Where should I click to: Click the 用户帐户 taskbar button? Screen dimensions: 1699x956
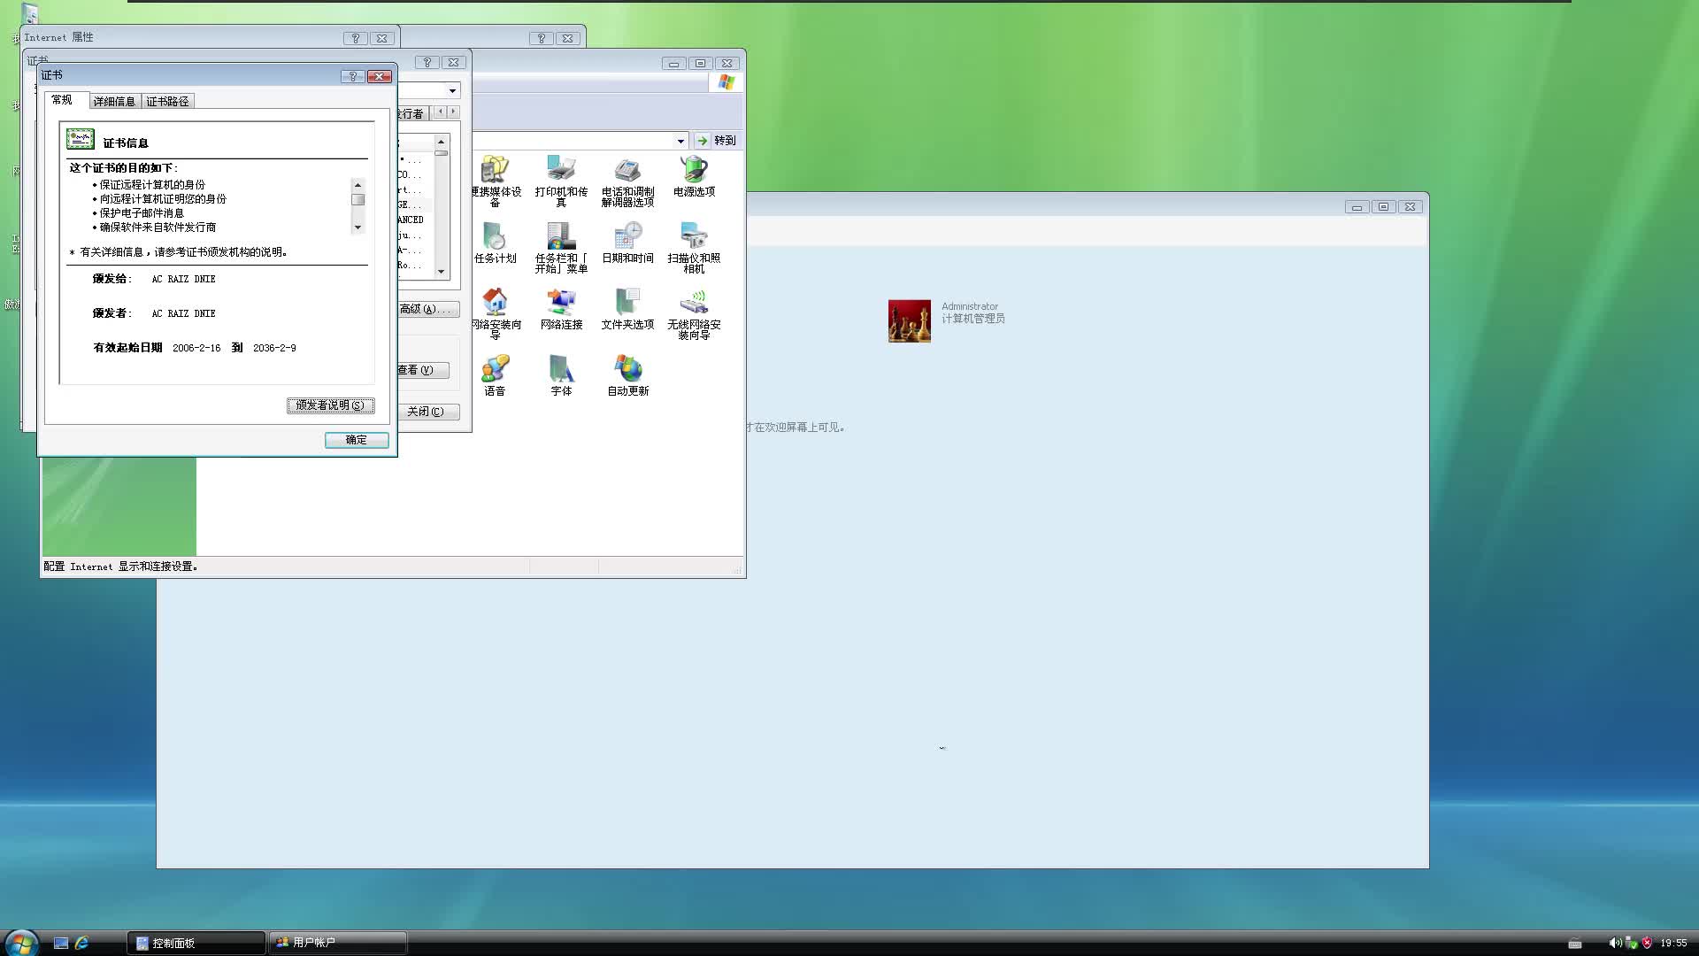337,942
